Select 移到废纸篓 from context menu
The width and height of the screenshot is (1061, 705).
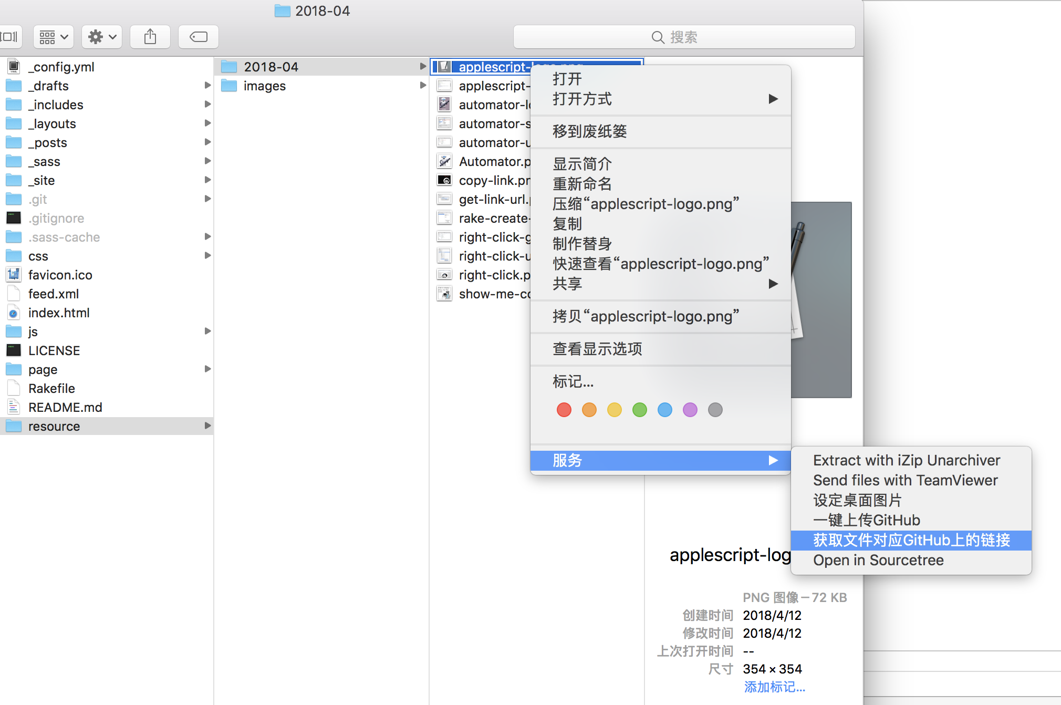(589, 131)
